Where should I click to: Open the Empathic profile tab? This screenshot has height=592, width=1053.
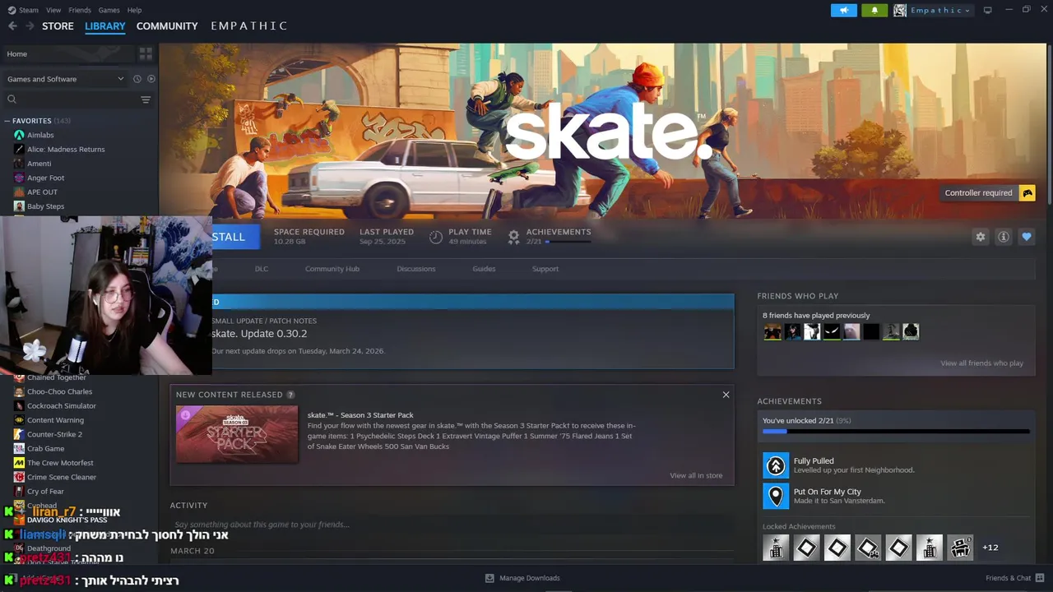click(x=248, y=26)
